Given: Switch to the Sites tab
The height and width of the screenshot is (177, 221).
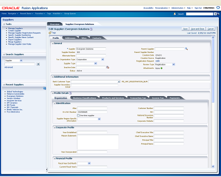Looking at the screenshot, I should tap(84, 38).
